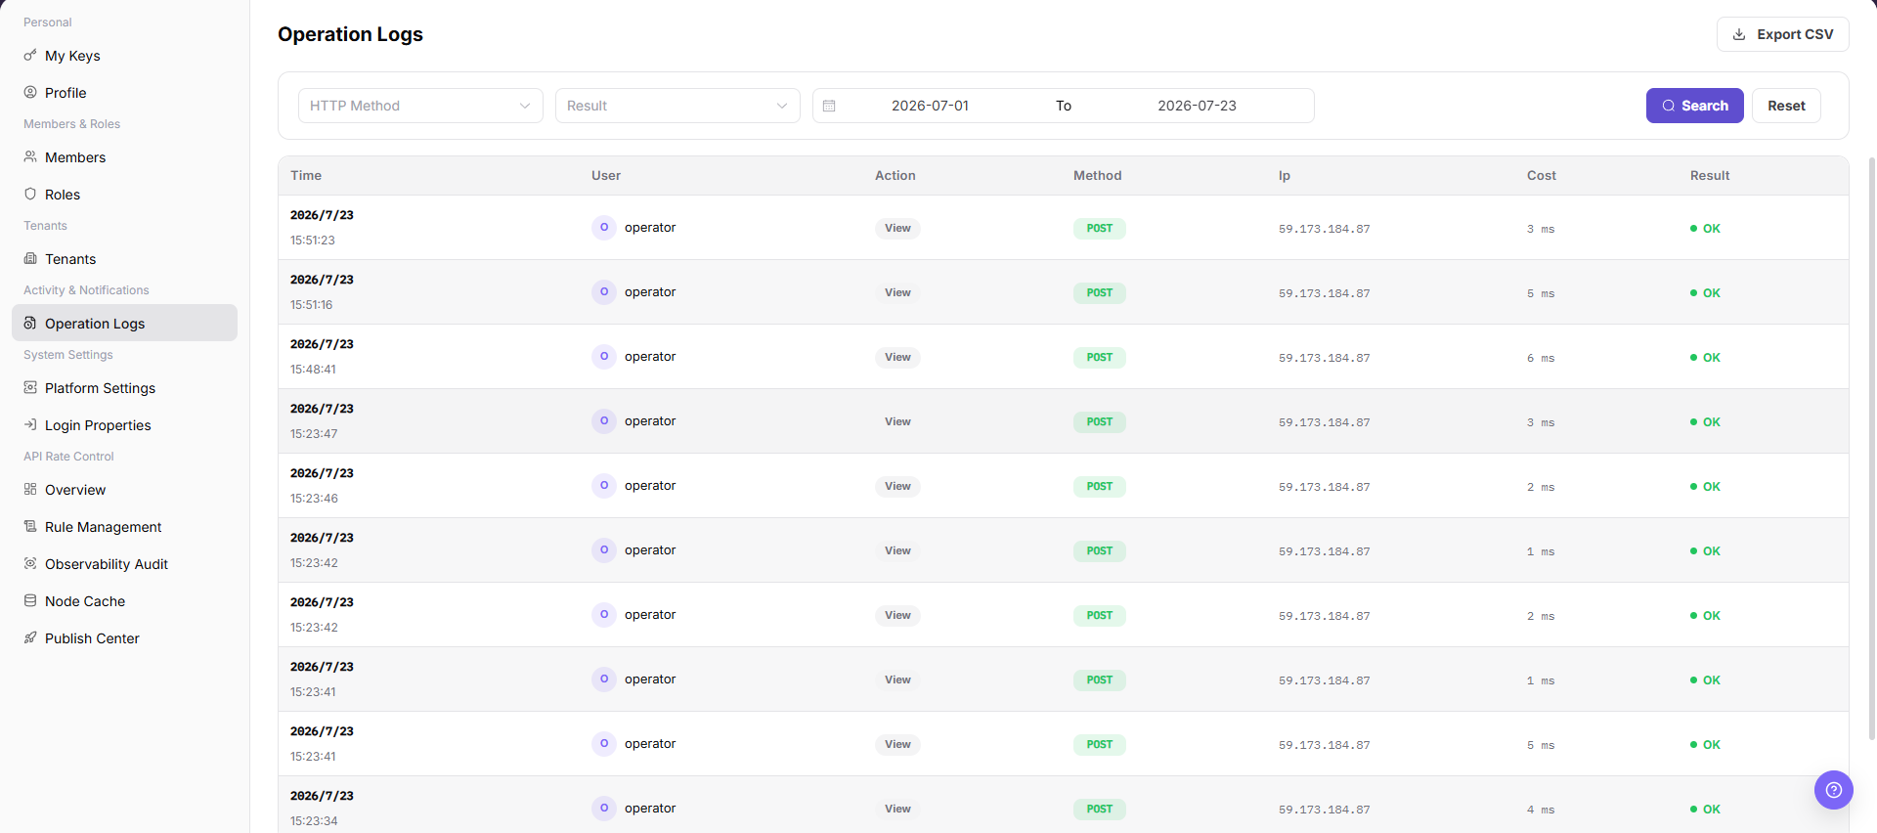Viewport: 1877px width, 833px height.
Task: Open the HTTP Method dropdown
Action: click(x=420, y=106)
